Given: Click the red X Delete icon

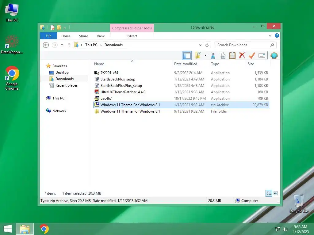Looking at the screenshot, I should point(242,55).
